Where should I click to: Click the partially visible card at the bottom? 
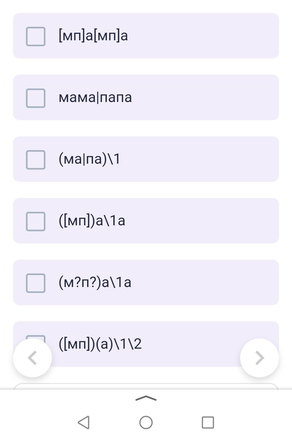(146, 386)
